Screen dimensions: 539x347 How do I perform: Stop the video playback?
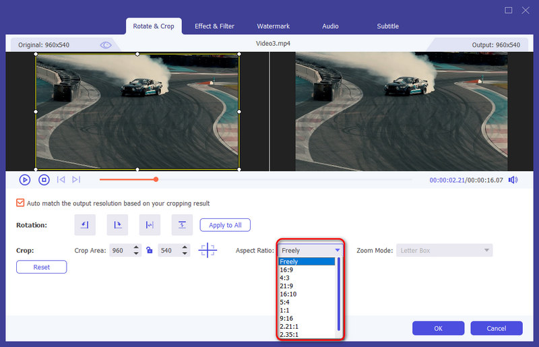[x=44, y=180]
